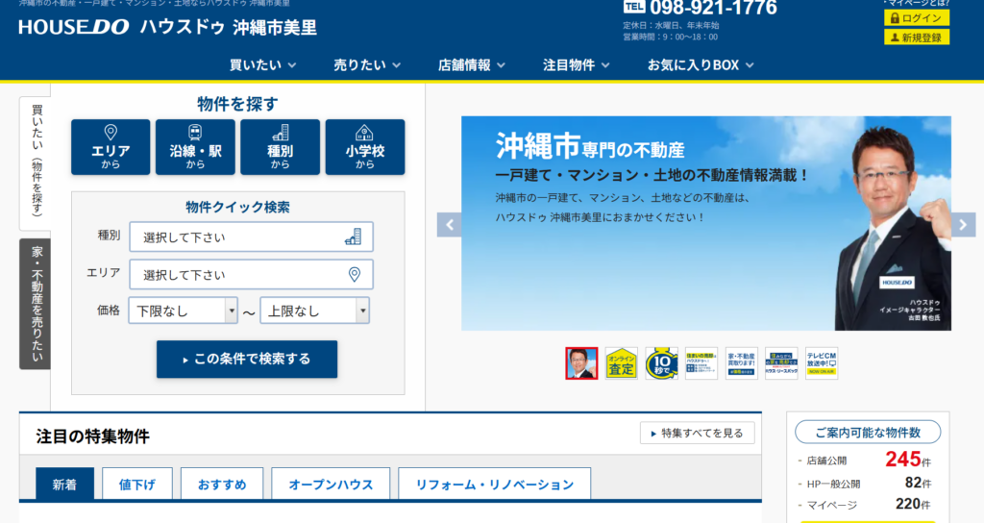Click the ハウスドゥ 沖縄市美里 site title
Screen dimensions: 984x523
tap(229, 27)
